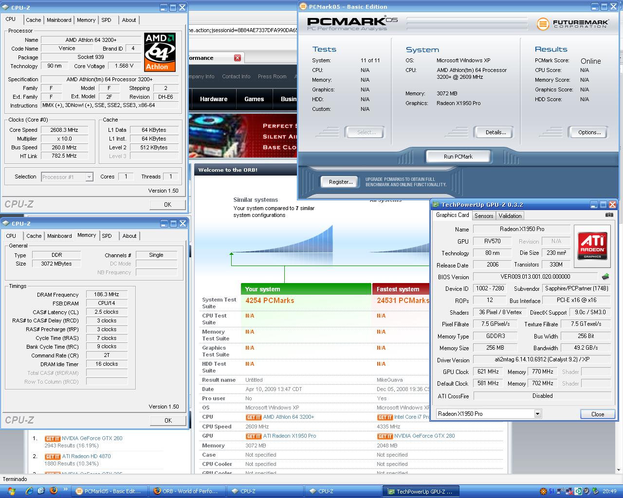Click the Core Speed 2608.3 MHz field

[64, 130]
